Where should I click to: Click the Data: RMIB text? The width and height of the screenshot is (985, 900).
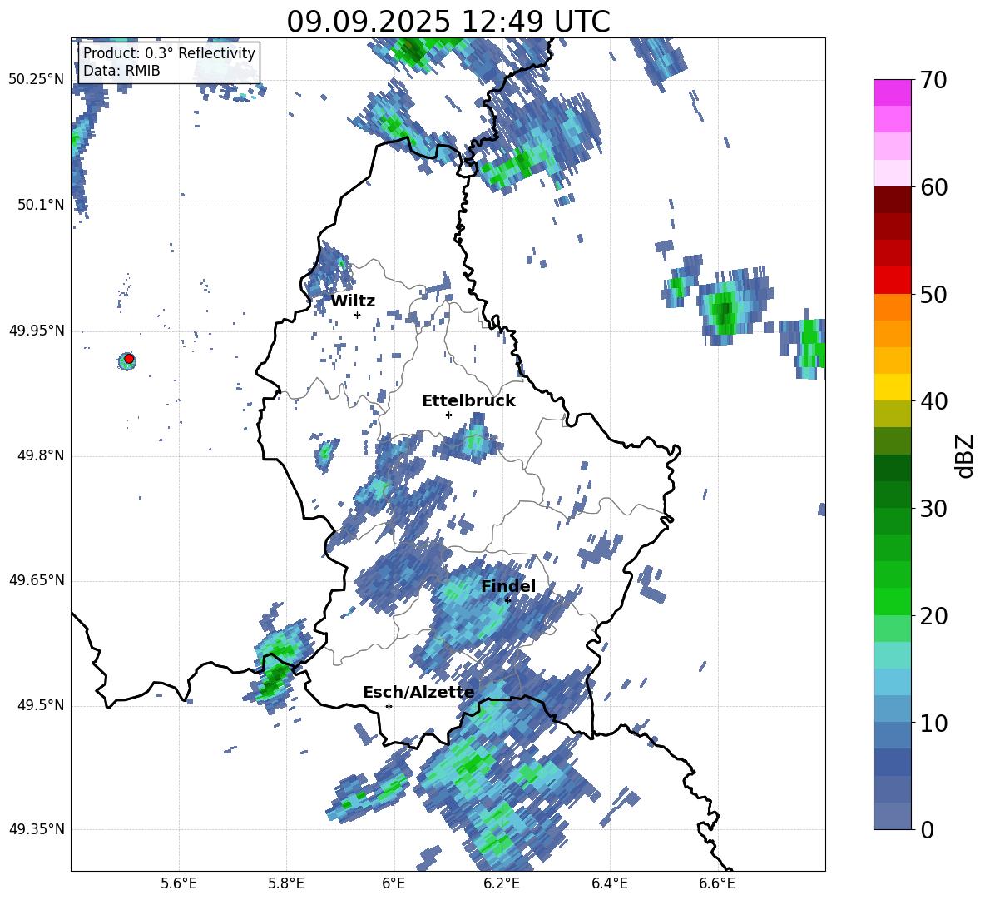(121, 71)
